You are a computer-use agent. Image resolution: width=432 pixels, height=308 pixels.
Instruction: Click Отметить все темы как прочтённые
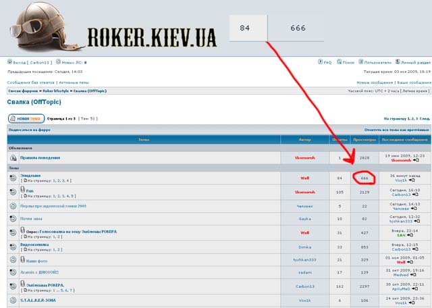click(397, 130)
